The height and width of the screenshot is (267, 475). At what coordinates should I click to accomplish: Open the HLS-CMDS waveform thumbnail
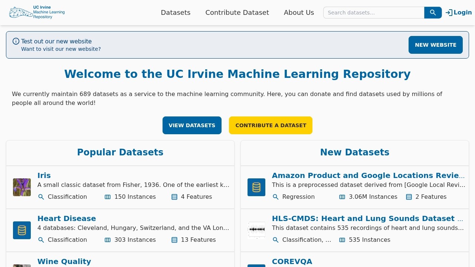point(256,230)
